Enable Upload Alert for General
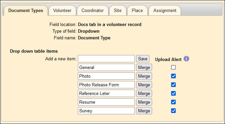The height and width of the screenshot is (124, 225). pos(173,67)
